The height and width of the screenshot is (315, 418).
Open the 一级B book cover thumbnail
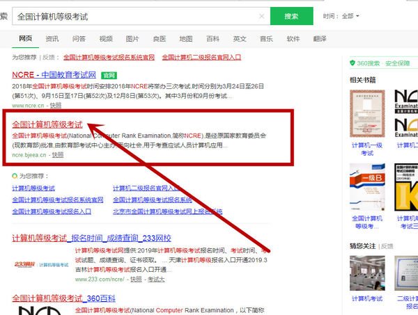(367, 187)
